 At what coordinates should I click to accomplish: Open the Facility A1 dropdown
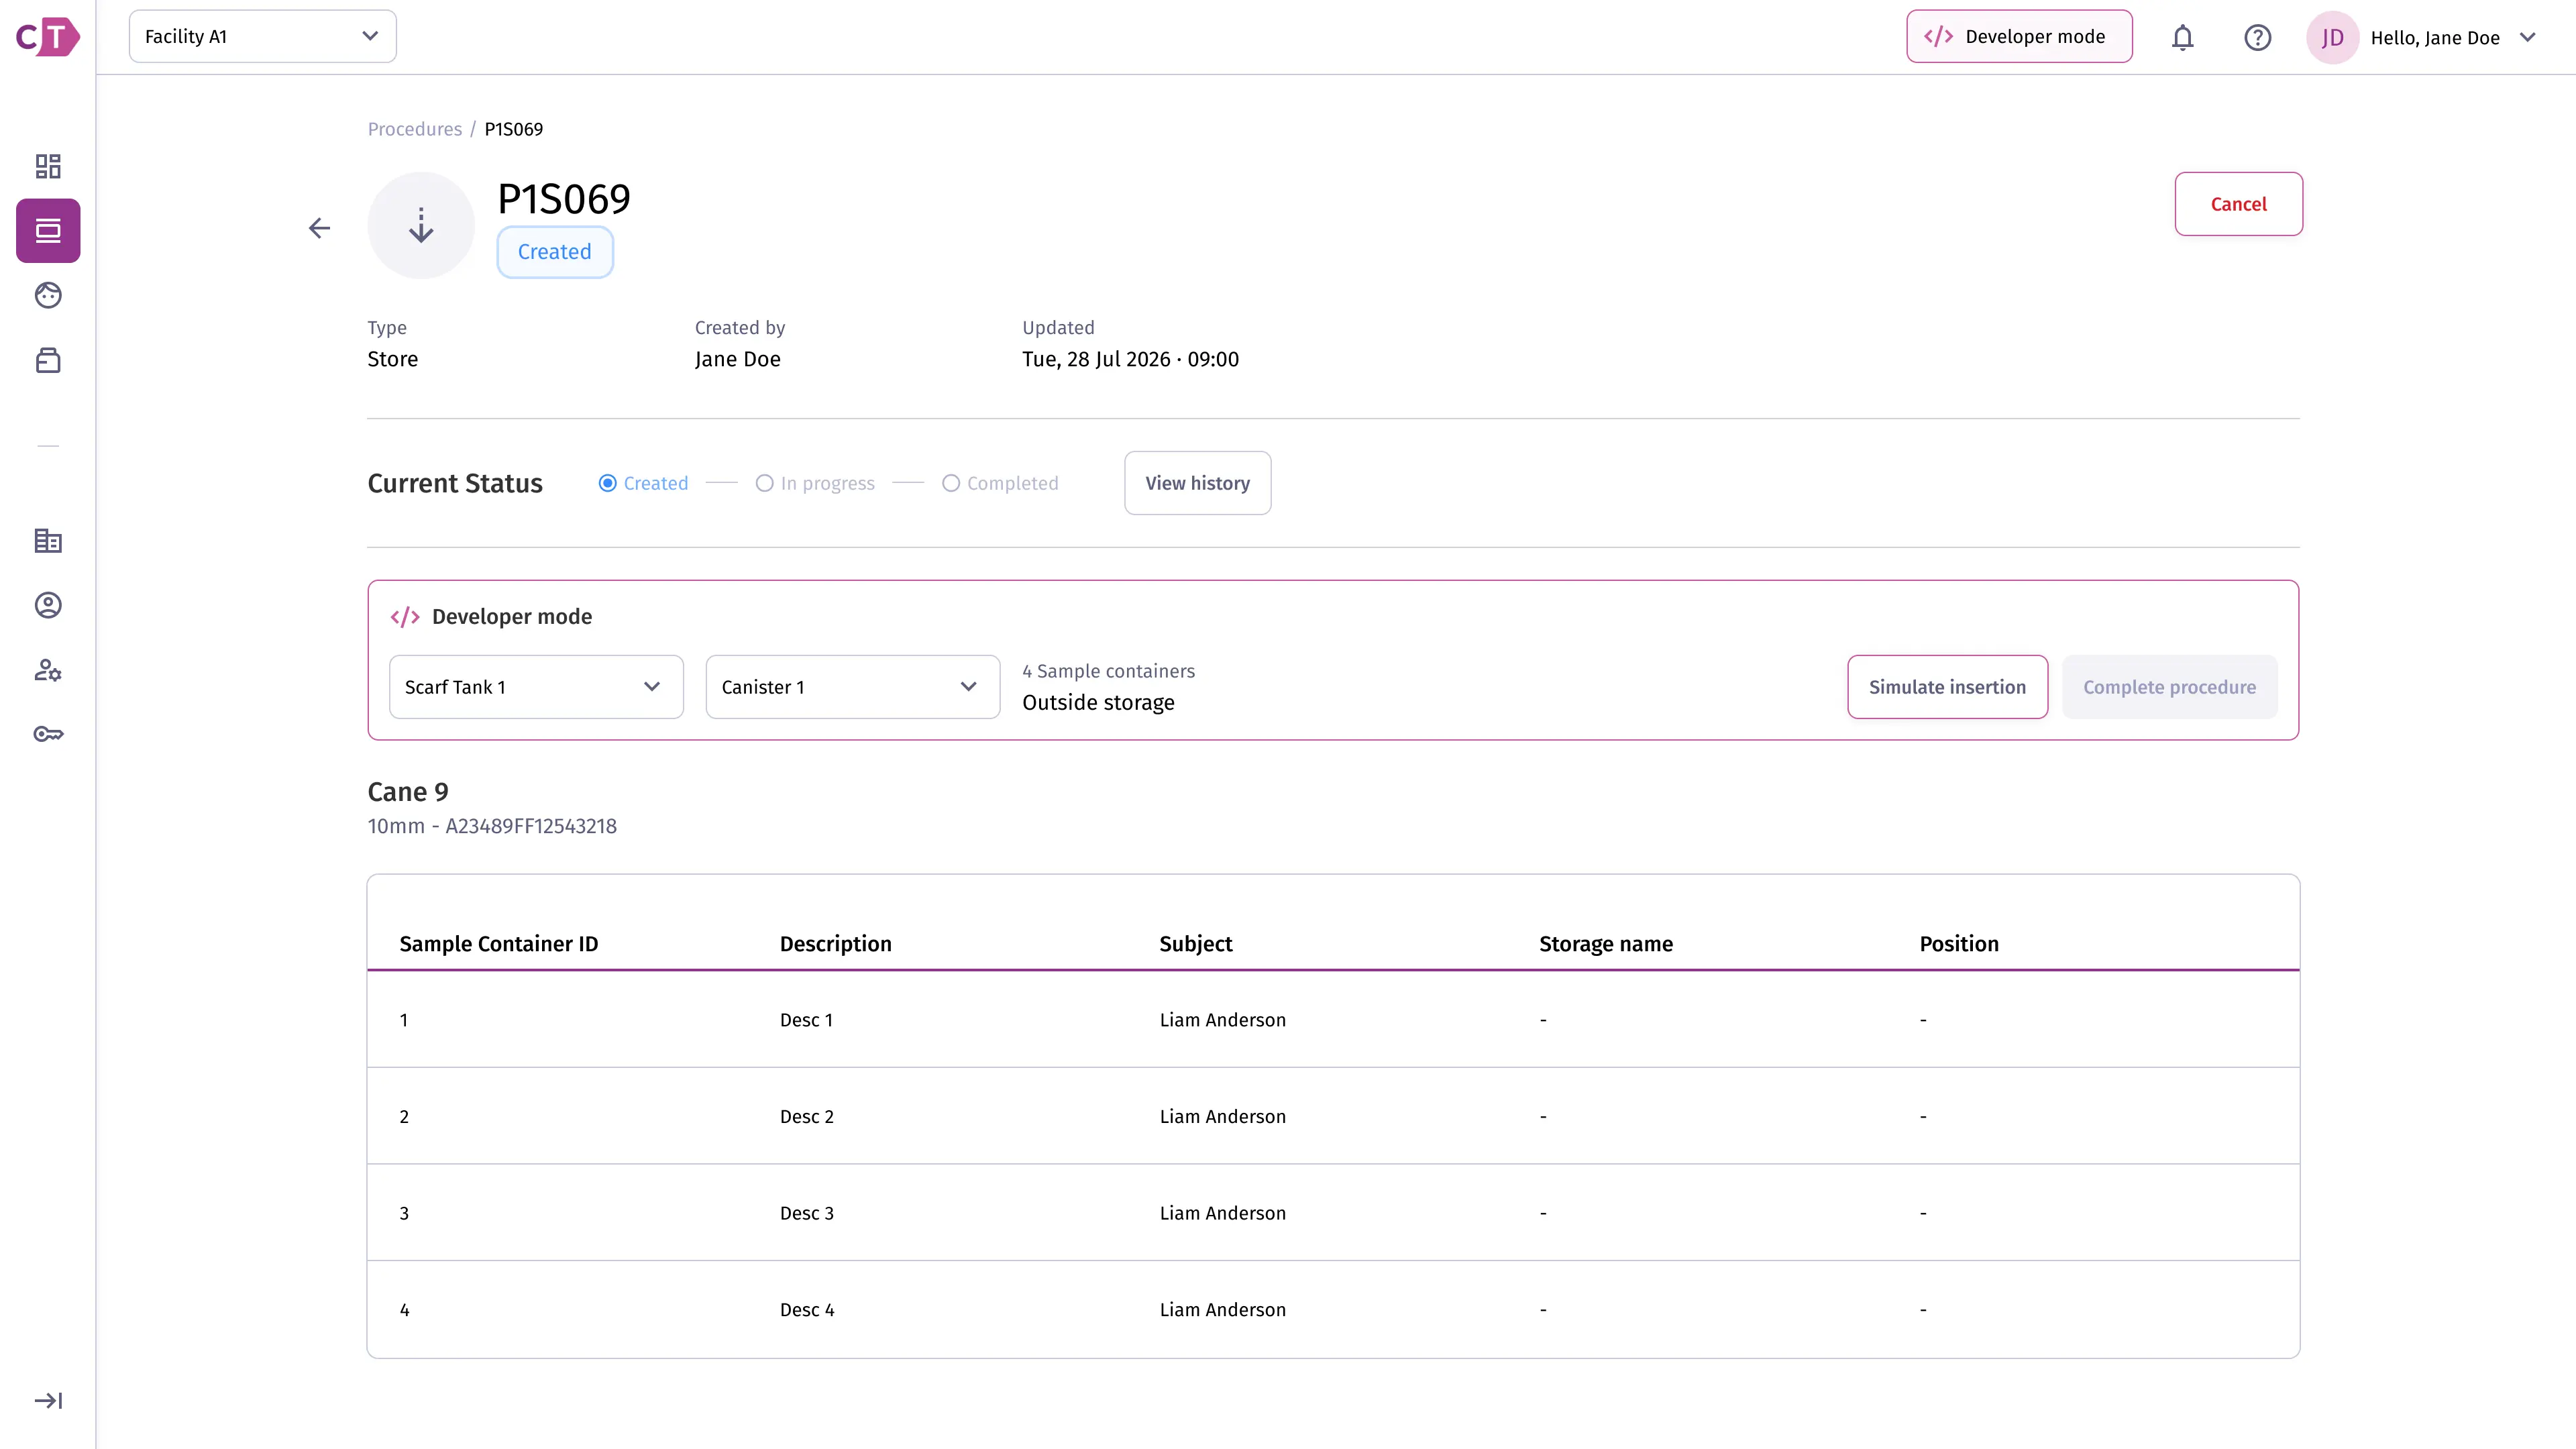[x=262, y=37]
